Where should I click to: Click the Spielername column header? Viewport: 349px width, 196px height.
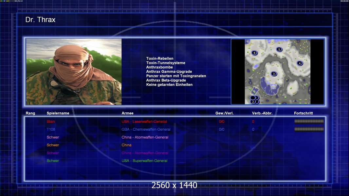(58, 113)
